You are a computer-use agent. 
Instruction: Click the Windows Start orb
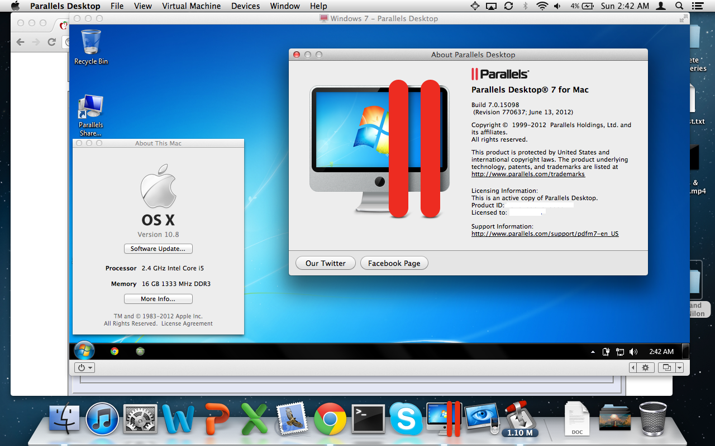tap(84, 351)
